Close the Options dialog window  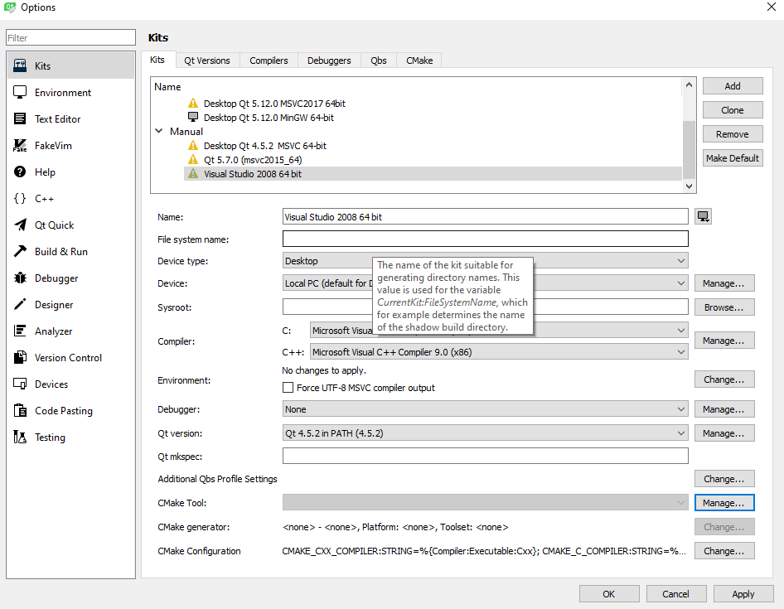(x=772, y=7)
